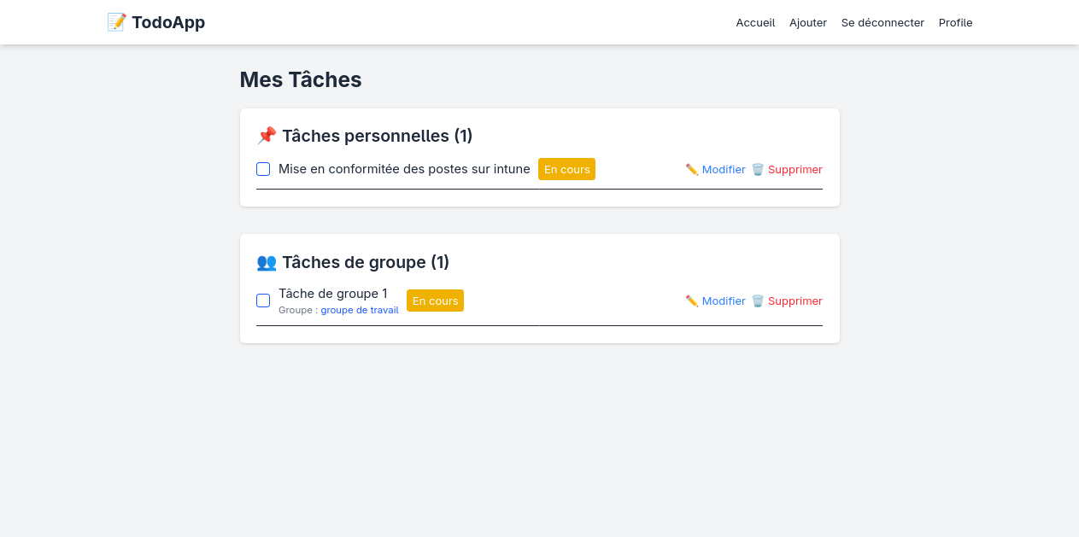Log out using Se déconnecter

(883, 23)
